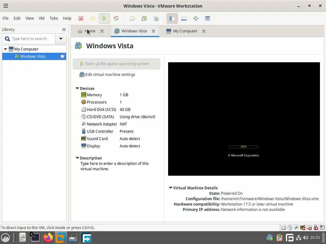The width and height of the screenshot is (326, 244).
Task: Toggle the thumbnail bar toolbar button
Action: [184, 18]
